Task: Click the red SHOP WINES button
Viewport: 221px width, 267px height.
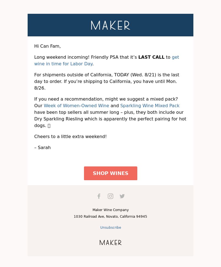Action: click(x=110, y=173)
